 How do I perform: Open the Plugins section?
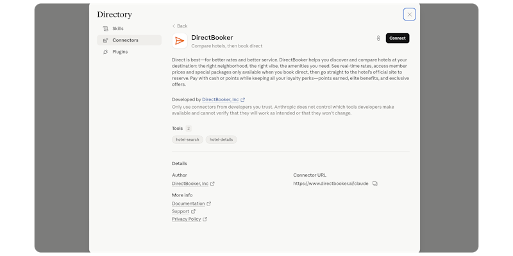click(130, 52)
